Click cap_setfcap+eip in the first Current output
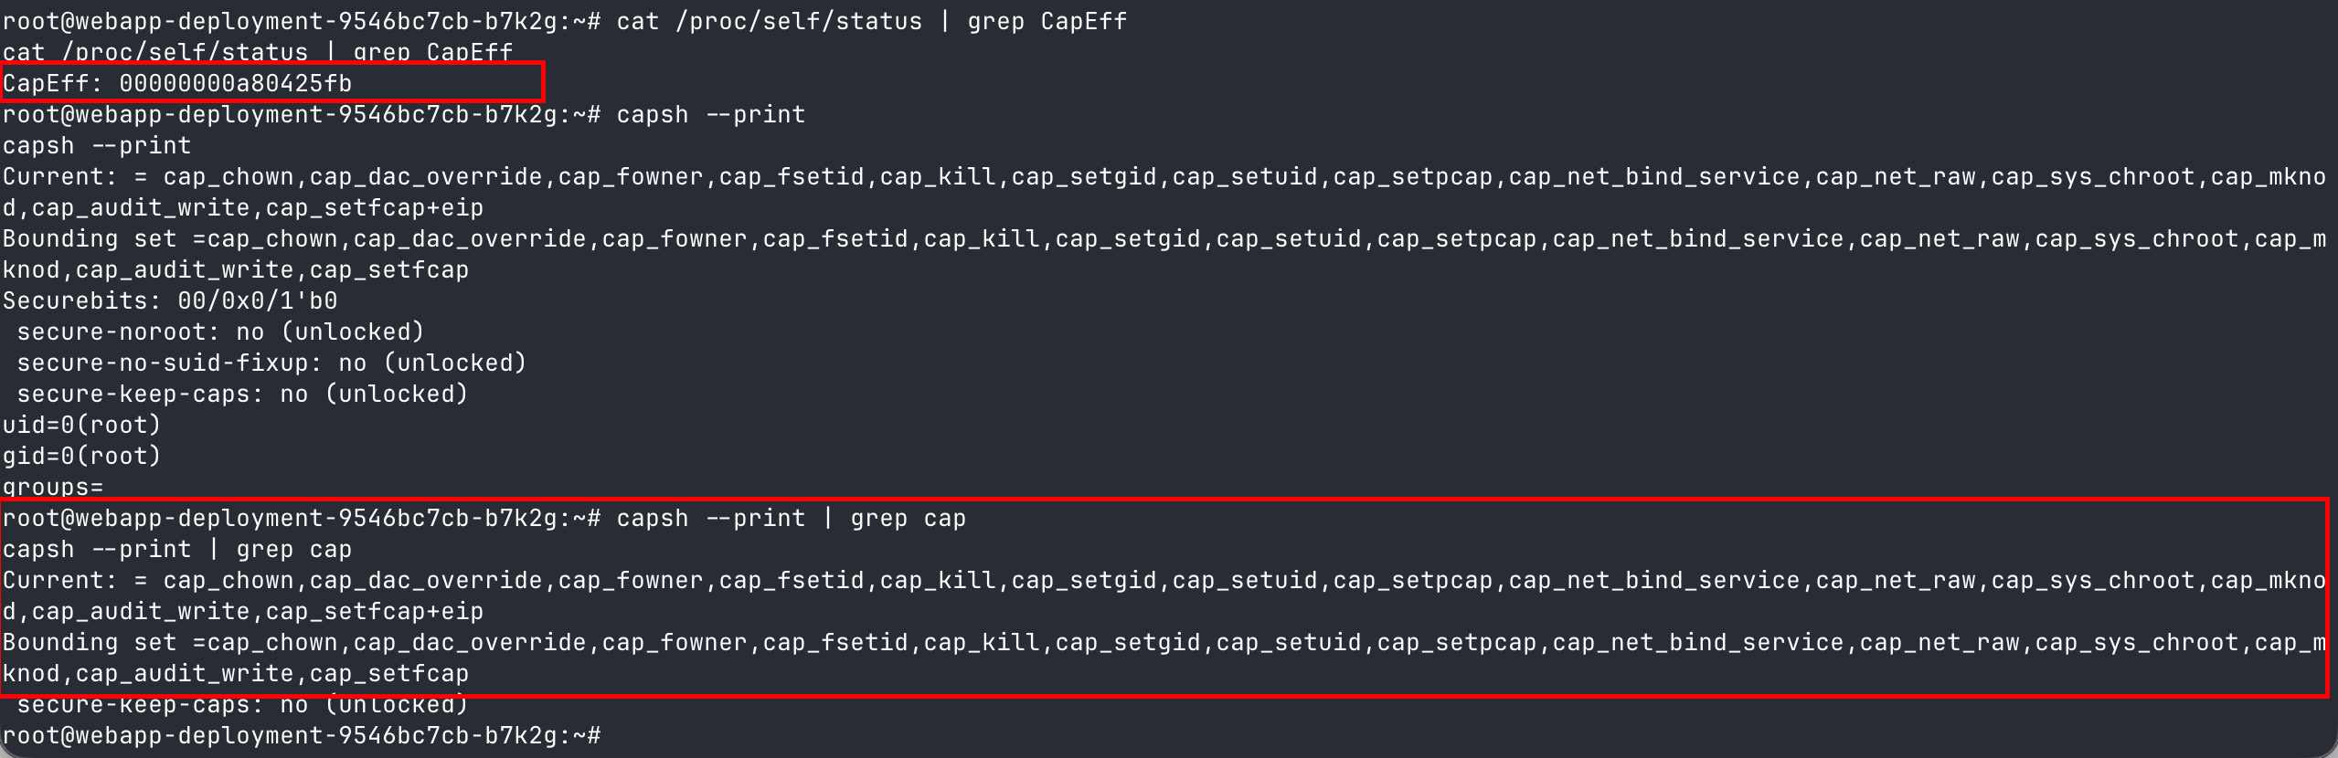Image resolution: width=2338 pixels, height=758 pixels. coord(375,208)
